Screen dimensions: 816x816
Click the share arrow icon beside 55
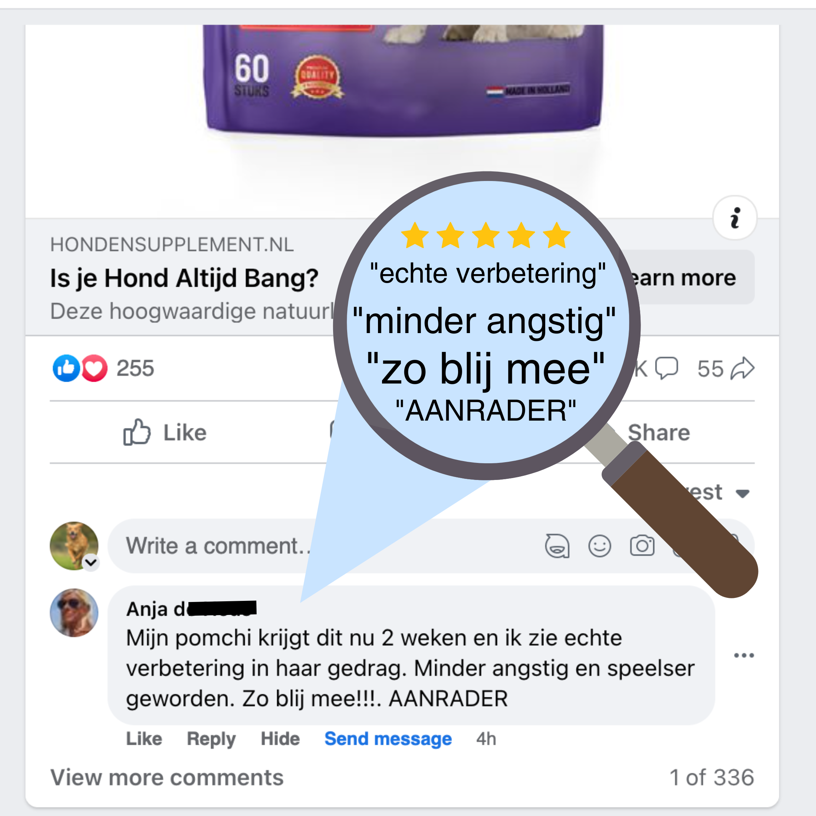click(742, 368)
